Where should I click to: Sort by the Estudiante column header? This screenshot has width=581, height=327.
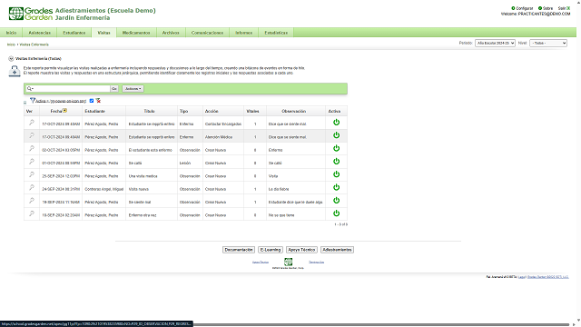[94, 111]
